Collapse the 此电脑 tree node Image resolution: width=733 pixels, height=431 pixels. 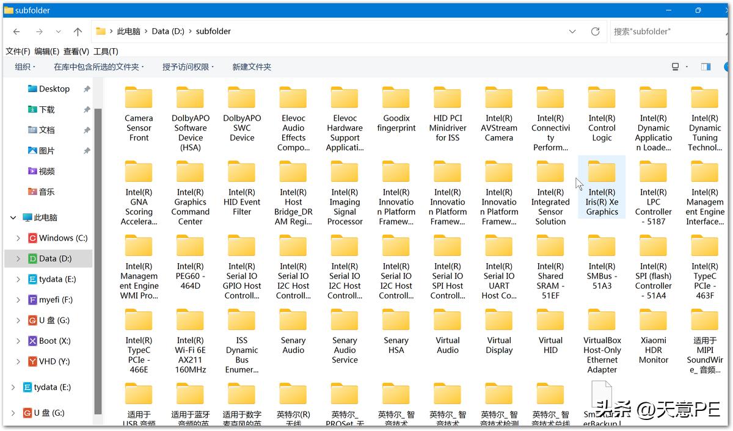13,218
